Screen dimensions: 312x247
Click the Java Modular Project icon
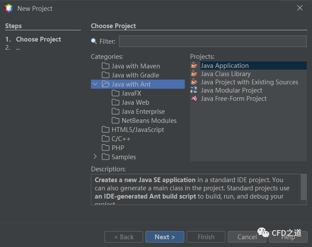coord(194,90)
